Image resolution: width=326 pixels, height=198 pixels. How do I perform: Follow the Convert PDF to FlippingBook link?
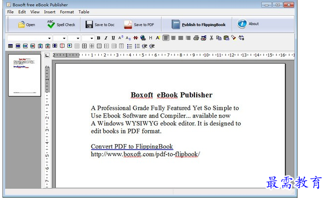pos(132,147)
